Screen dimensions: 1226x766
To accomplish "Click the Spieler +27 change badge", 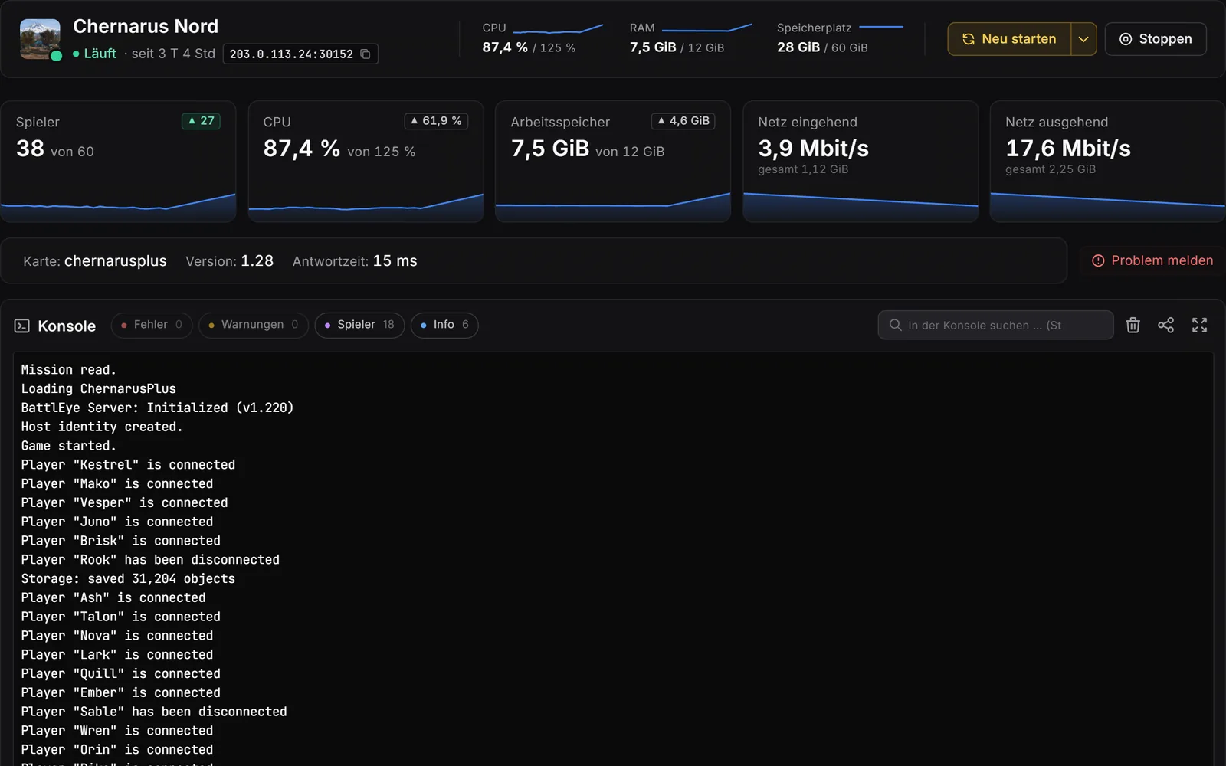I will (201, 121).
